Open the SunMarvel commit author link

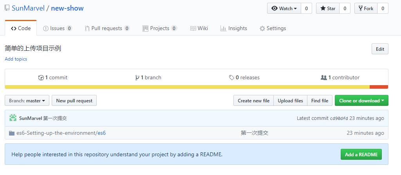[31, 118]
